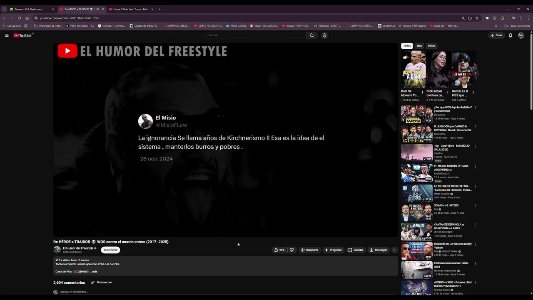Screen dimensions: 533x300
Task: Open the browser extensions puzzle icon
Action: click(x=502, y=18)
